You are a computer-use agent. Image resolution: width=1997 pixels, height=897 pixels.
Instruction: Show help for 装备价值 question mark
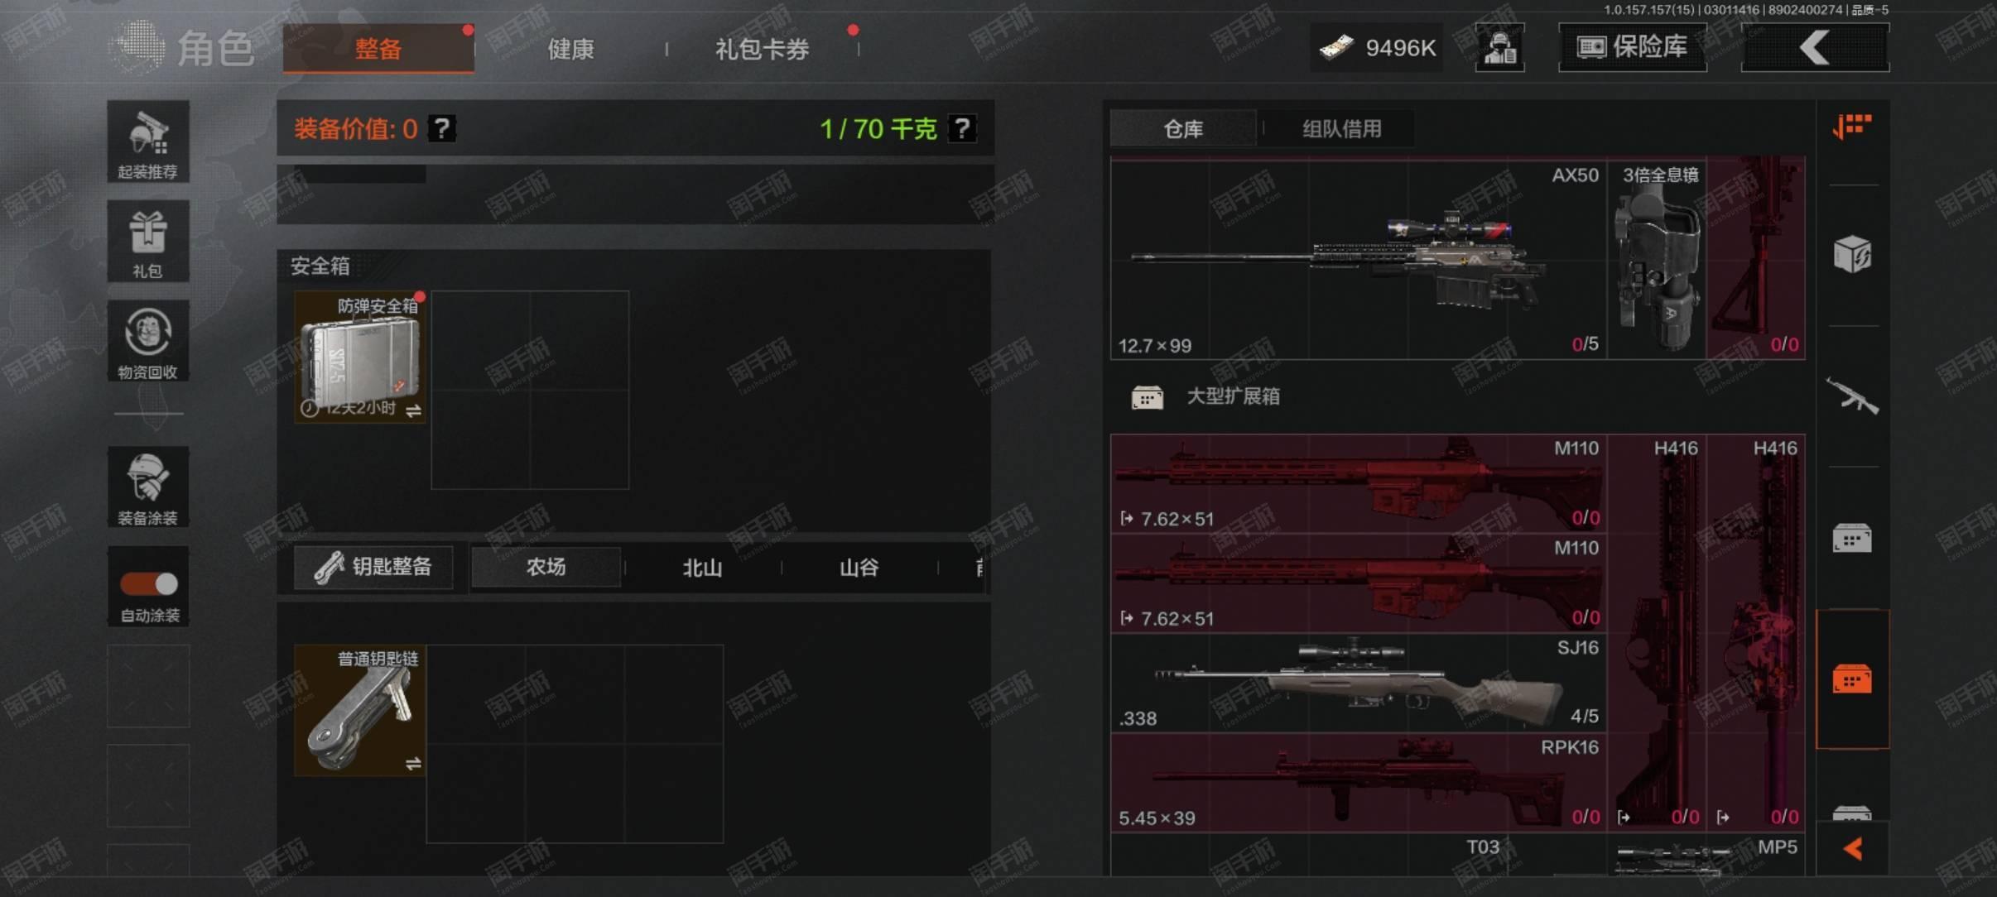(442, 128)
